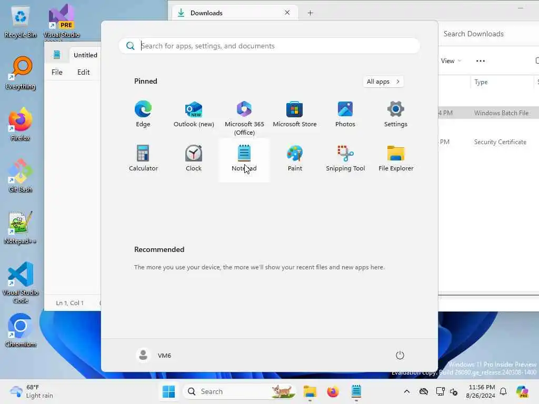
Task: Open Edit menu in Notepad window
Action: coord(83,72)
